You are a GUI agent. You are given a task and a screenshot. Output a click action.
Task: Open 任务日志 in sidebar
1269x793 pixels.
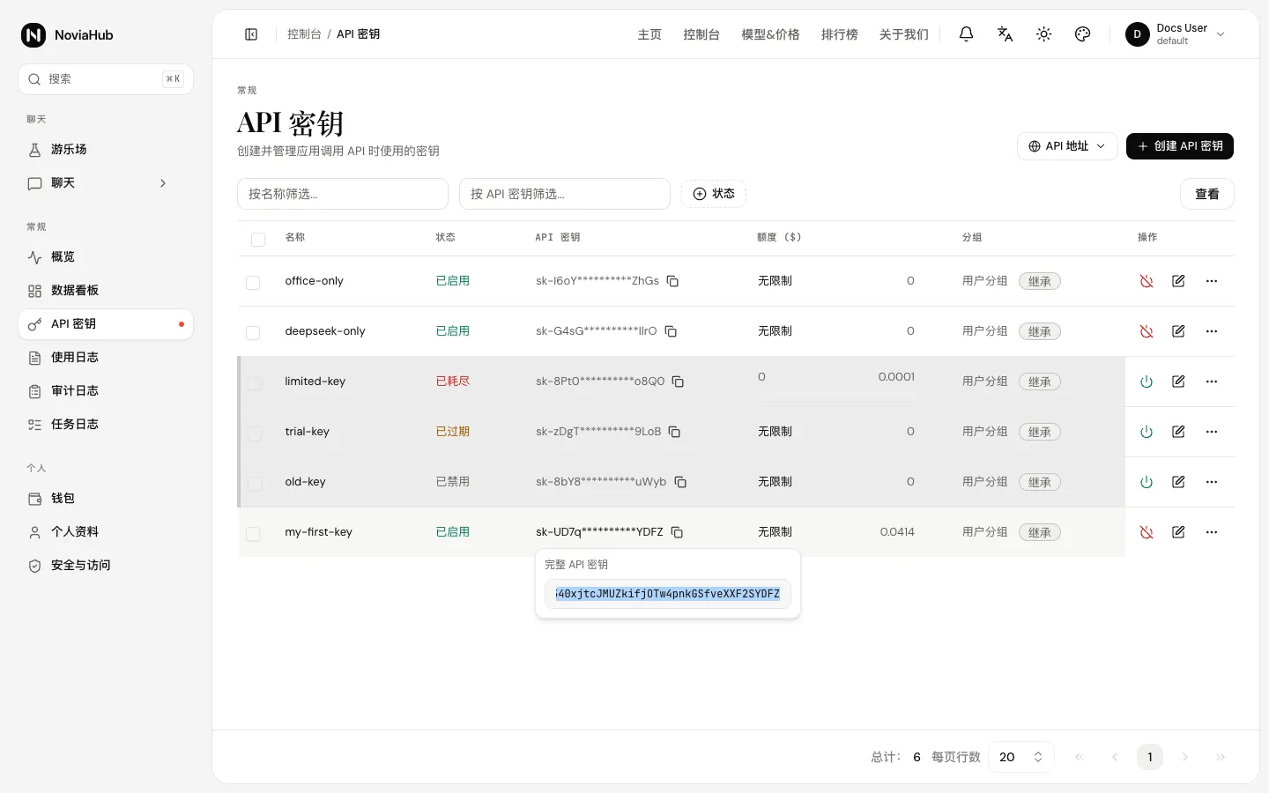[x=106, y=425]
